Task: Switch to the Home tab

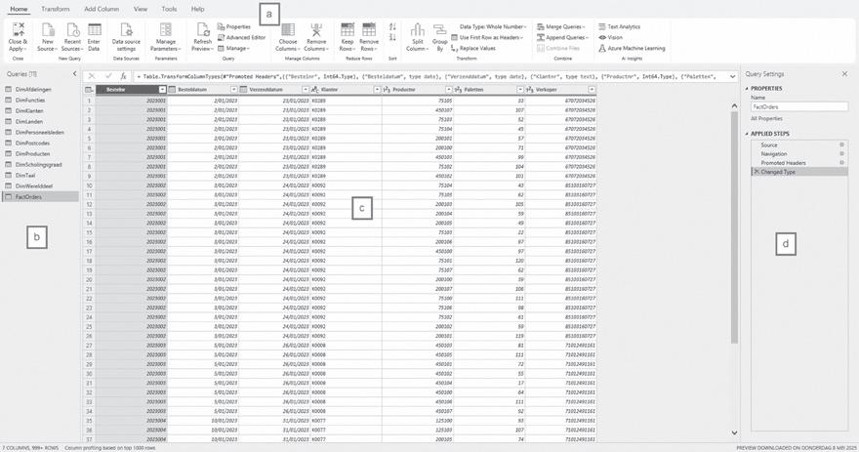Action: tap(19, 10)
